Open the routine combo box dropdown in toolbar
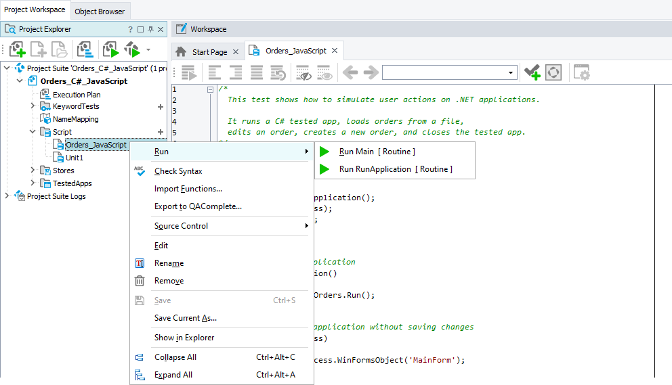672x385 pixels. tap(511, 72)
